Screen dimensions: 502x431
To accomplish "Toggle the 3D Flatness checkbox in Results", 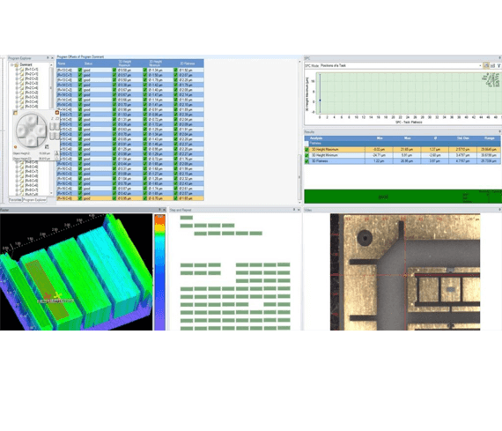I will point(306,161).
